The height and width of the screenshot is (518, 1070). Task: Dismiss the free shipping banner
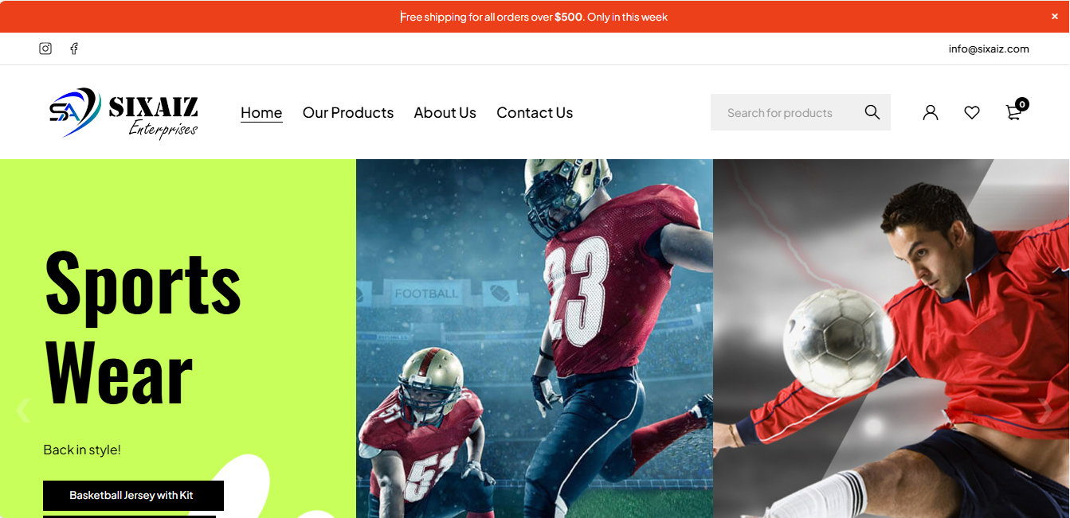(x=1055, y=17)
